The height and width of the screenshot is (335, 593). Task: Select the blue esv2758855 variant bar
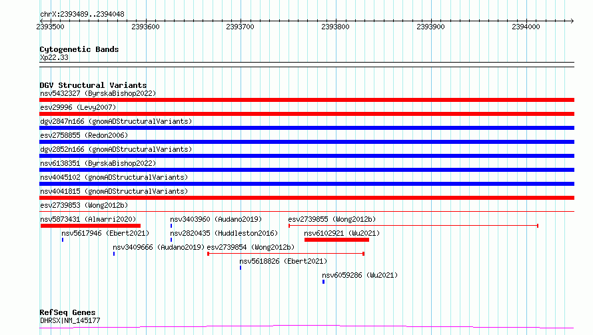click(306, 142)
